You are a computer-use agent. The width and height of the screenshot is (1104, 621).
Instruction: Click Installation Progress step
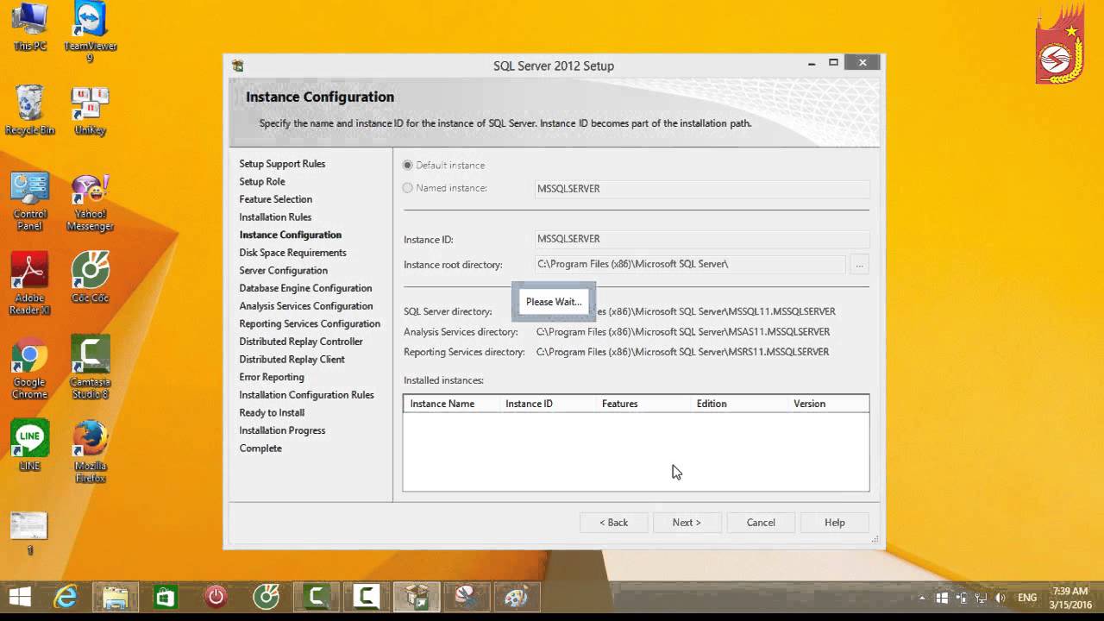click(x=282, y=430)
